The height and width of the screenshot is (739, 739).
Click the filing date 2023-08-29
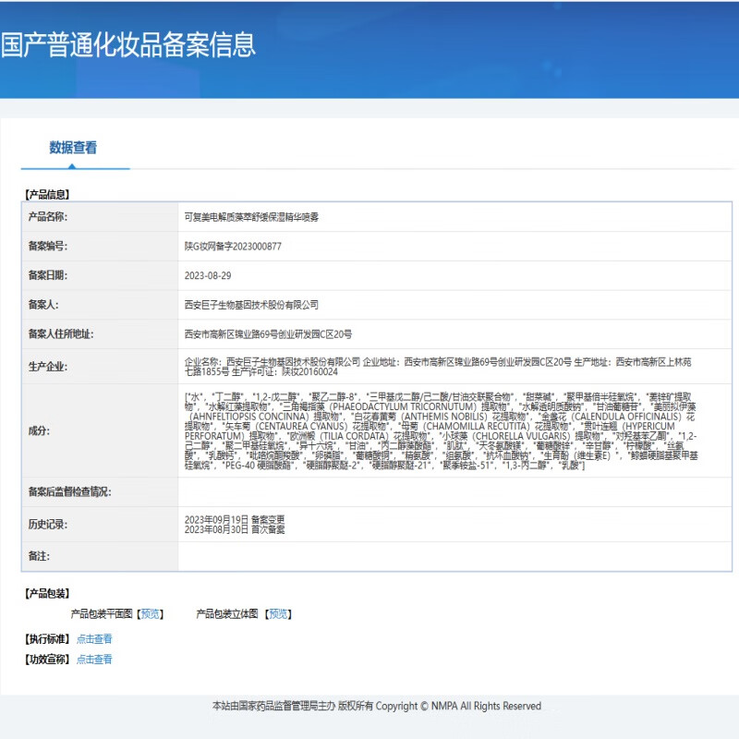[208, 275]
